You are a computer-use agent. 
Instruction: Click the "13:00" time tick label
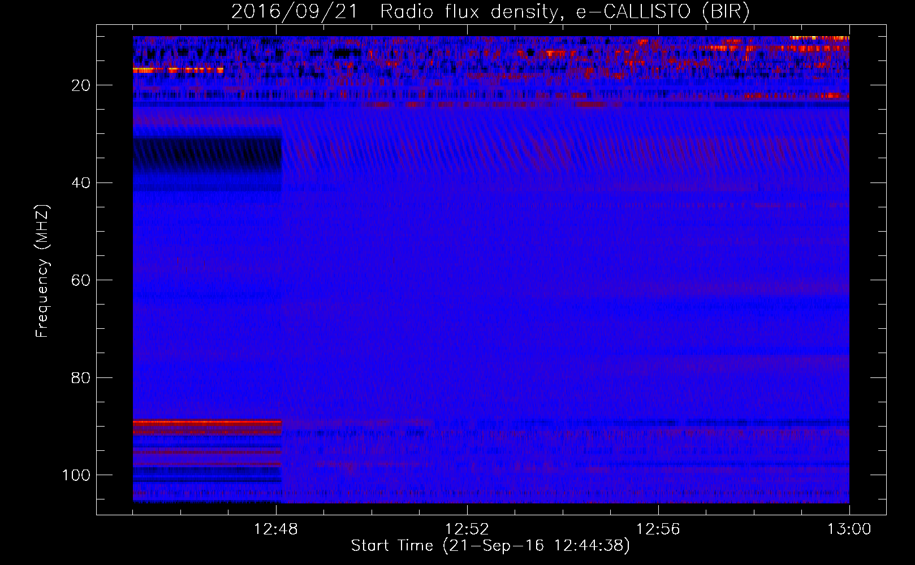[849, 529]
